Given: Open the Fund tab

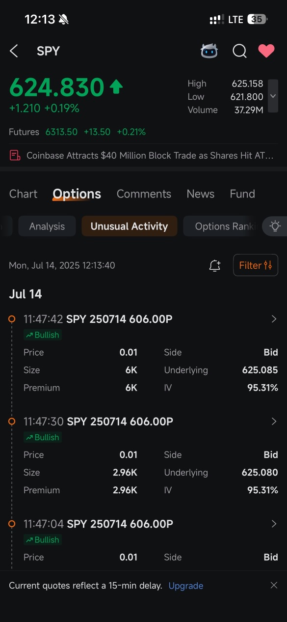Looking at the screenshot, I should point(242,194).
